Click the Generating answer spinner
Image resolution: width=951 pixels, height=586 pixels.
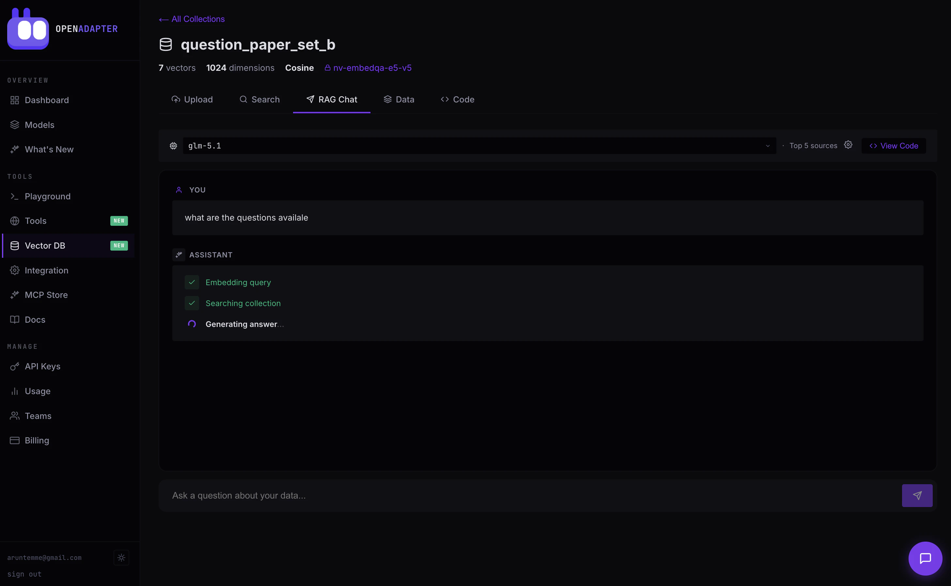click(x=192, y=324)
